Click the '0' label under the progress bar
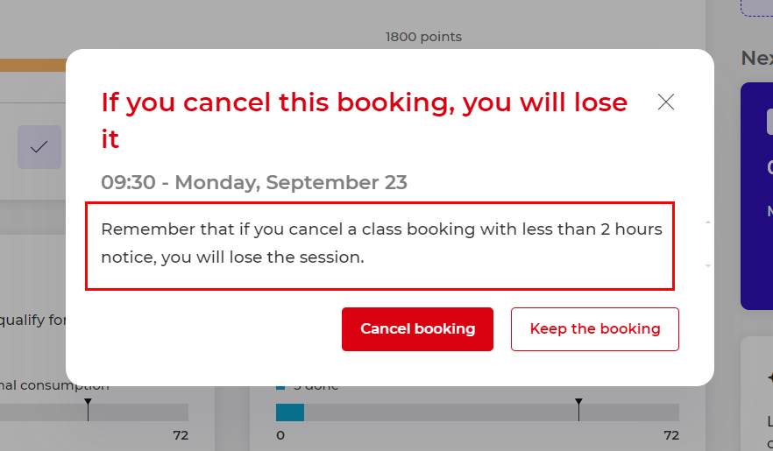The height and width of the screenshot is (451, 773). point(280,435)
